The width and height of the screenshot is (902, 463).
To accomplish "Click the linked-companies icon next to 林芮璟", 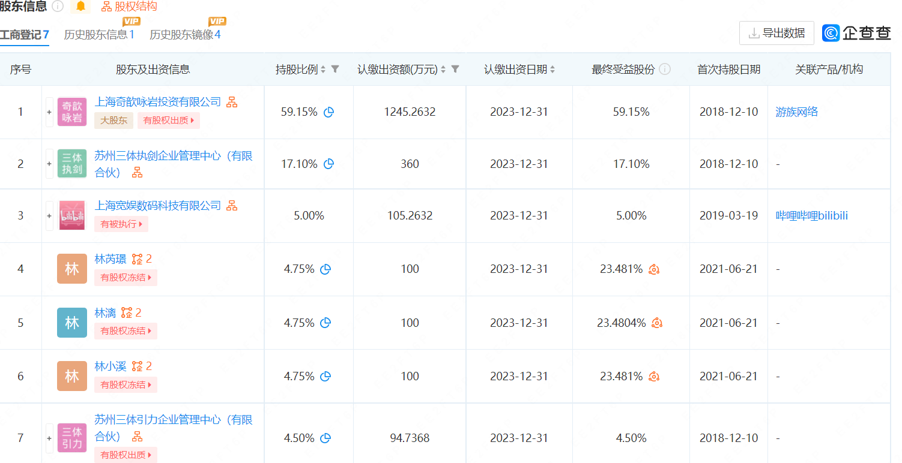I will 138,259.
